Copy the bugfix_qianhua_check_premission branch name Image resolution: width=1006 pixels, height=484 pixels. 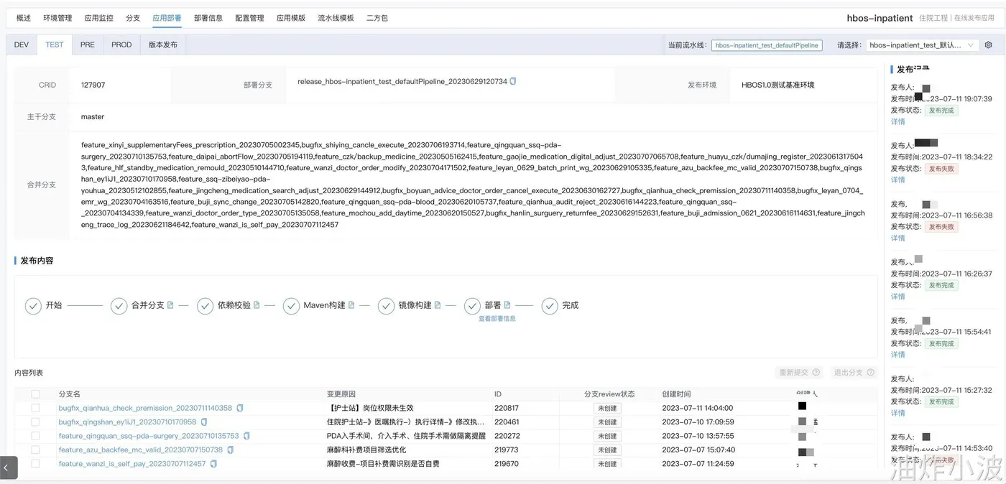(240, 408)
